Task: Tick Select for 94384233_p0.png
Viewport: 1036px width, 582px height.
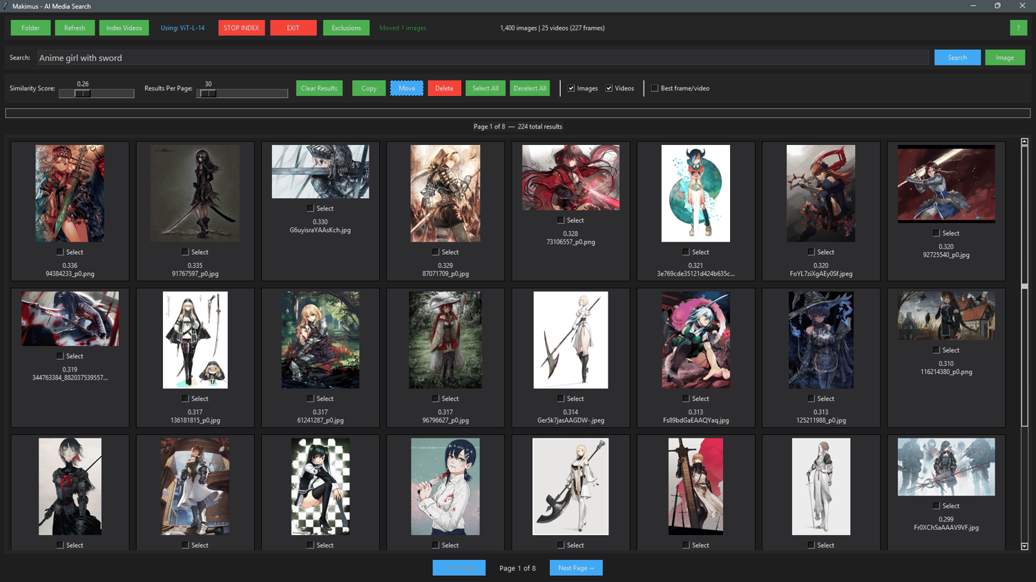Action: tap(60, 252)
